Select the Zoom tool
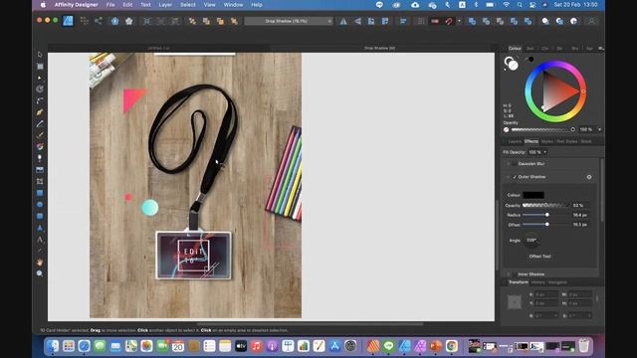The height and width of the screenshot is (358, 637). (x=40, y=274)
